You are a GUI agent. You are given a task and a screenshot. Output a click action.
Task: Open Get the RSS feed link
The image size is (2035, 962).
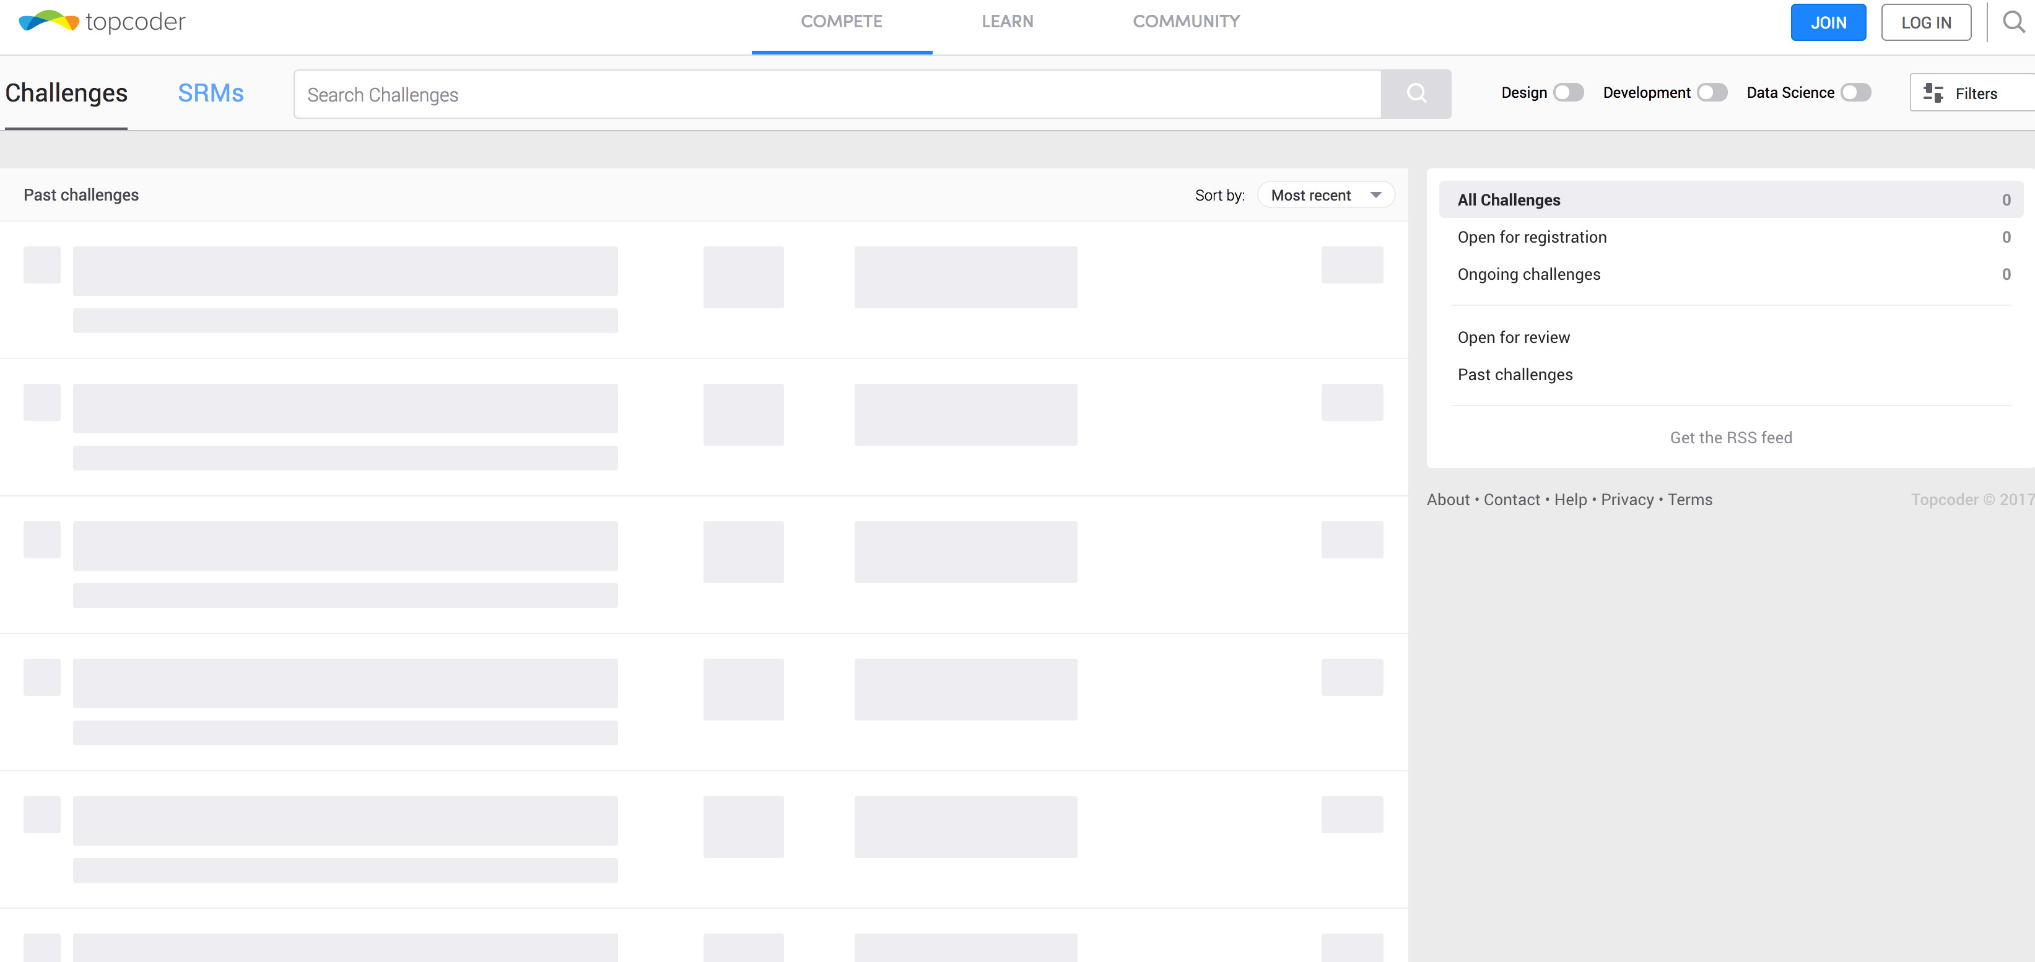tap(1730, 438)
